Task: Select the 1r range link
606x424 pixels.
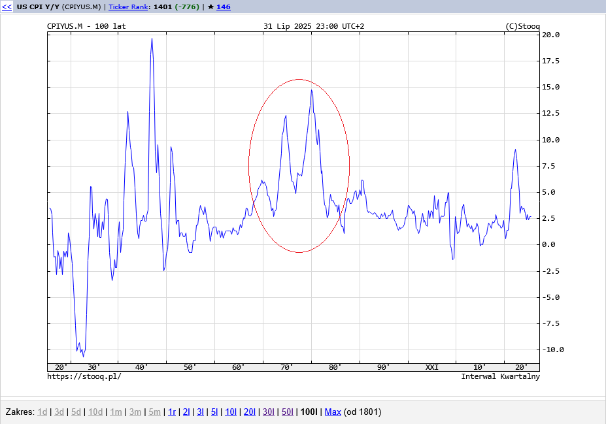Action: click(172, 412)
